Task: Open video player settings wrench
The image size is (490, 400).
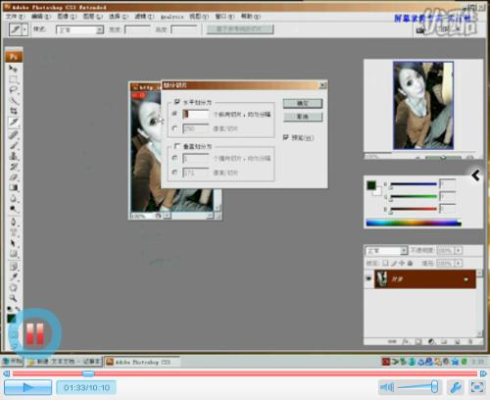Action: pyautogui.click(x=456, y=387)
